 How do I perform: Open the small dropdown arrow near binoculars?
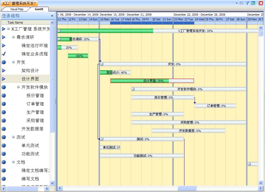tap(237, 3)
